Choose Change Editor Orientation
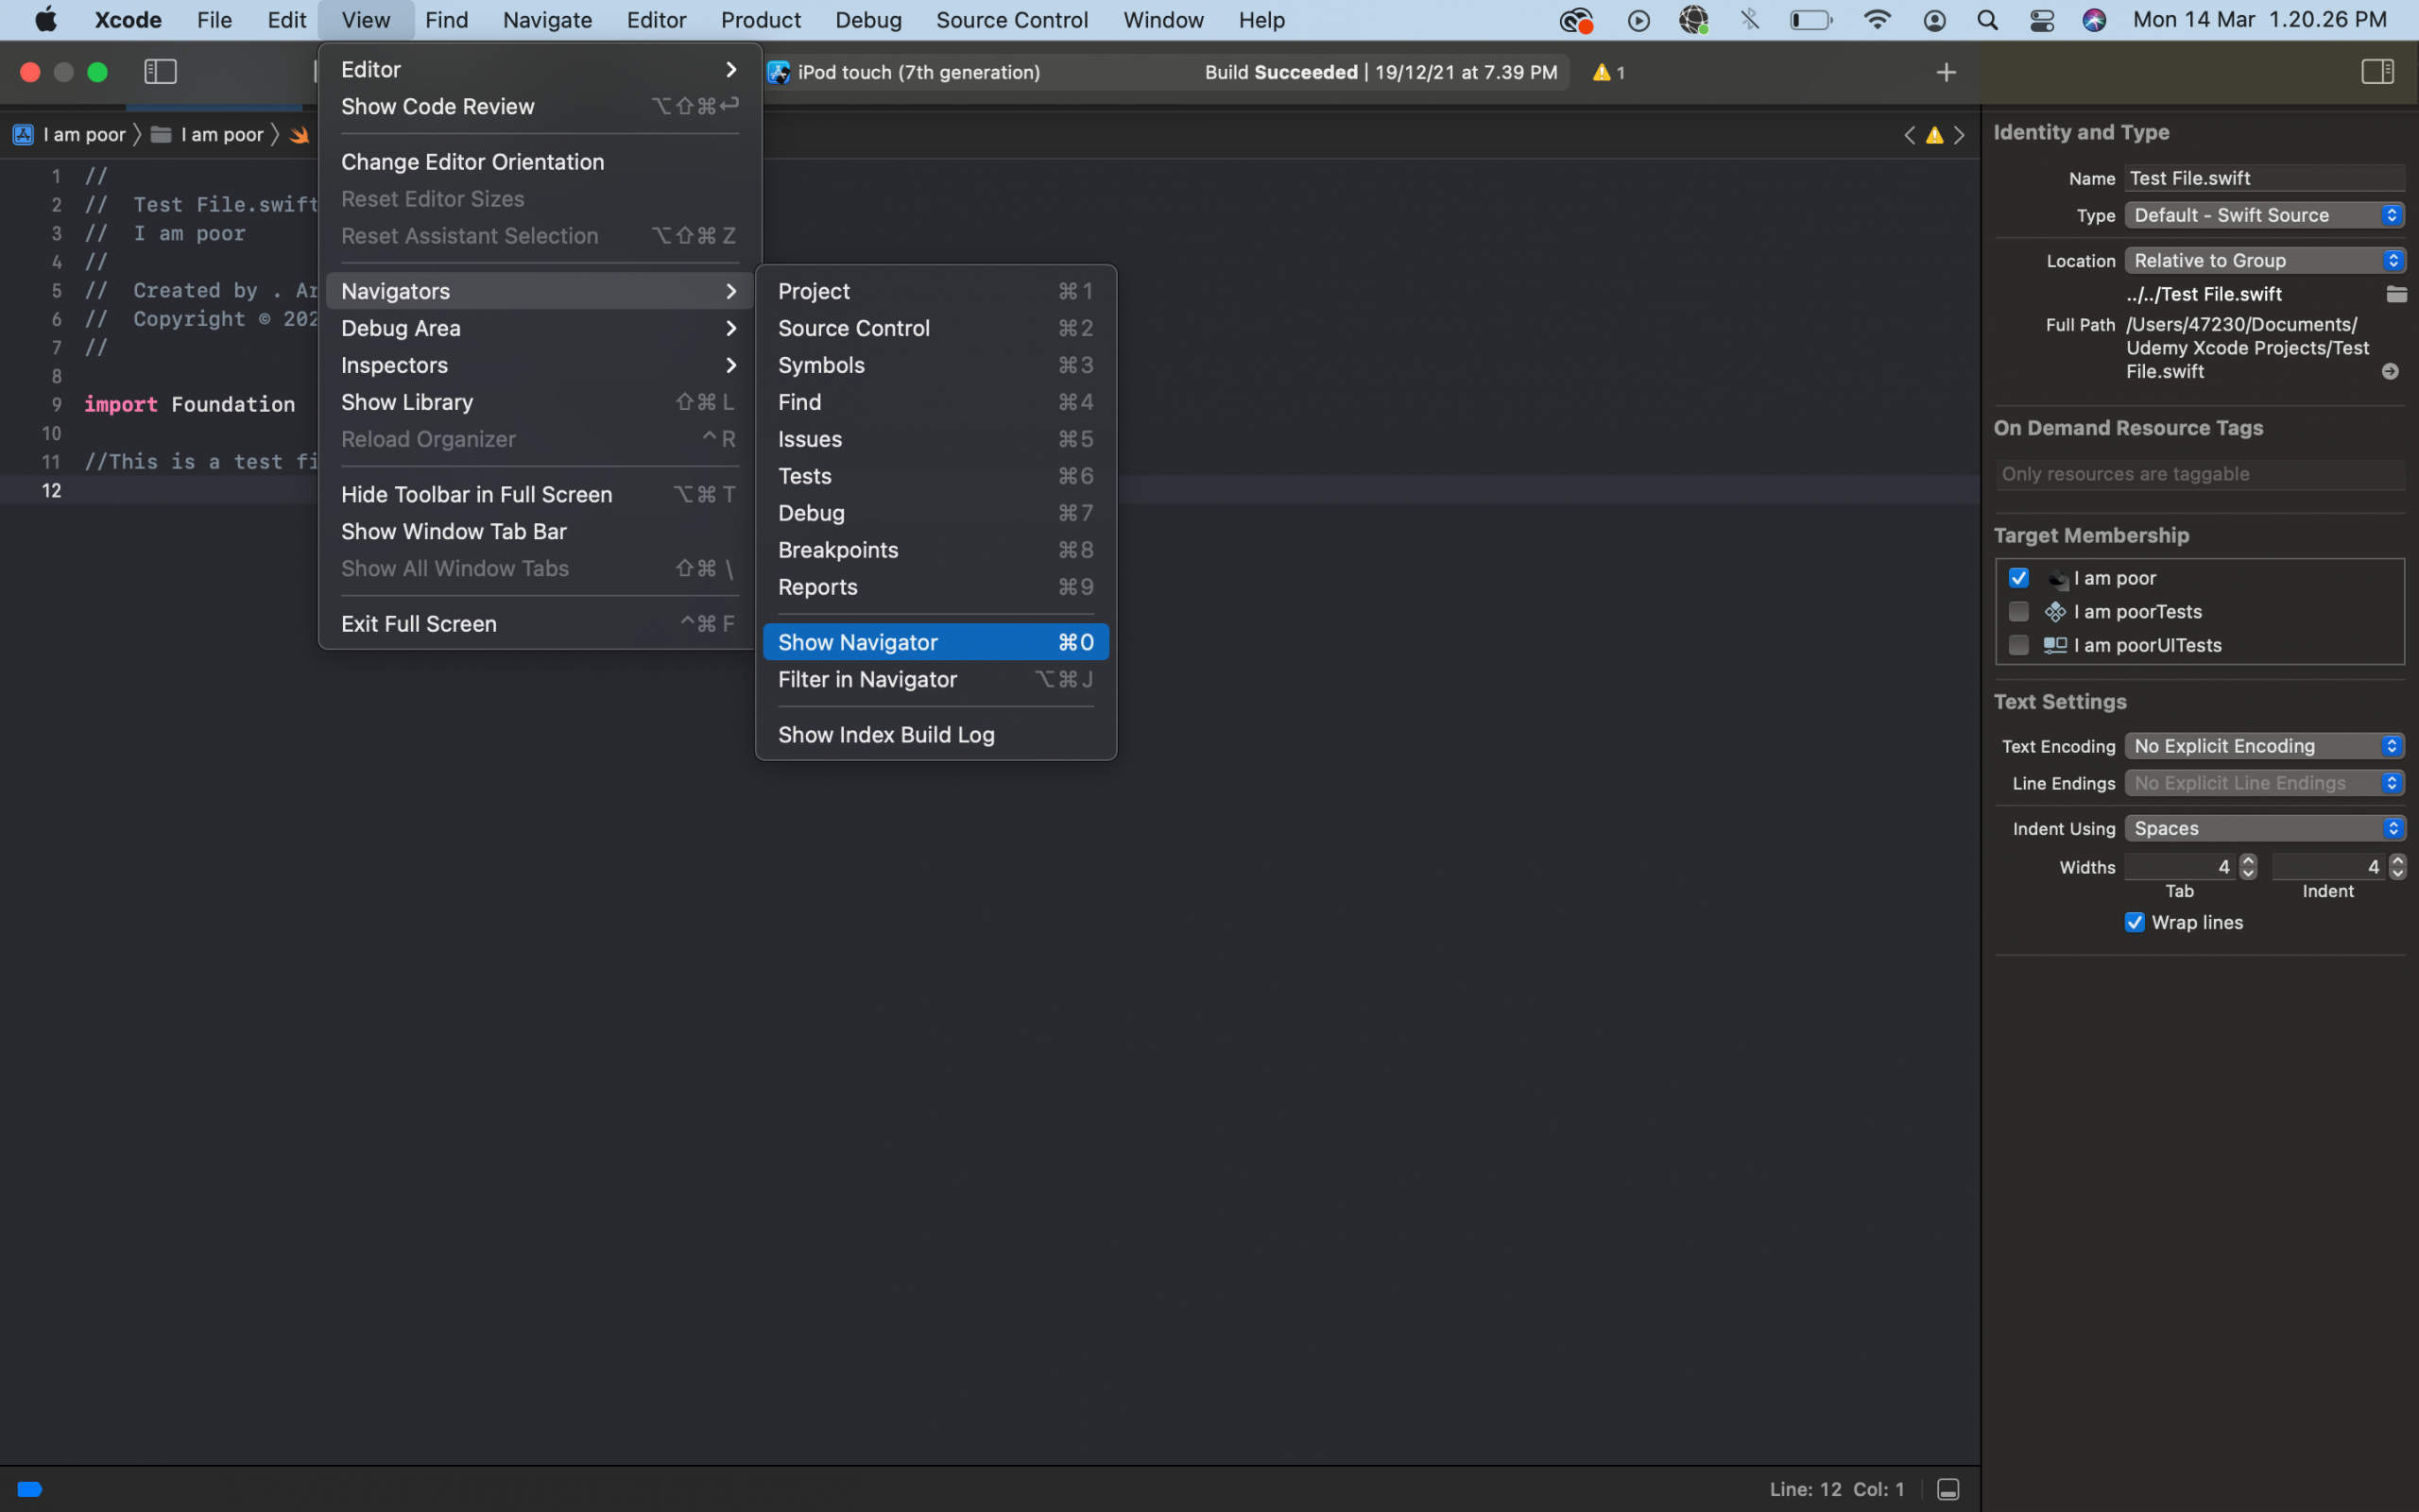The image size is (2419, 1512). pos(539,162)
